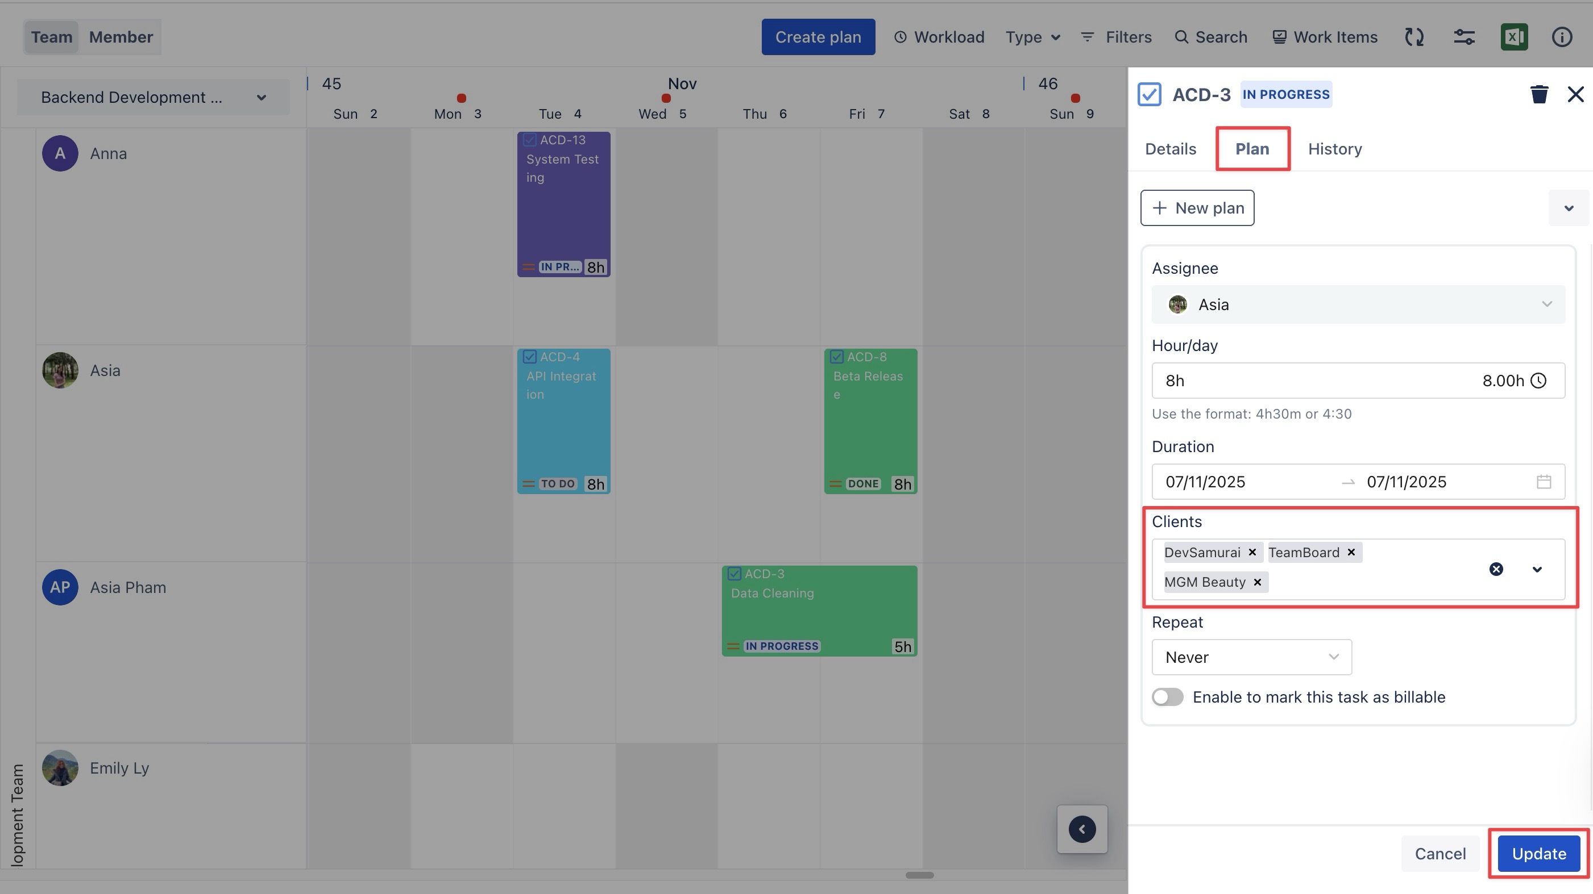Click the Hour/day input field
Screen dimensions: 1593x894
(1311, 381)
